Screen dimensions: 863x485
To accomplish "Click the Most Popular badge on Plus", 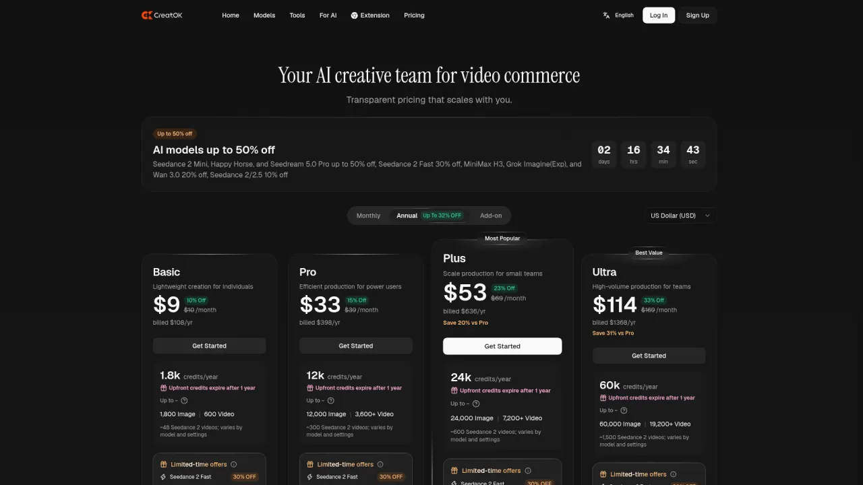I will click(x=502, y=238).
